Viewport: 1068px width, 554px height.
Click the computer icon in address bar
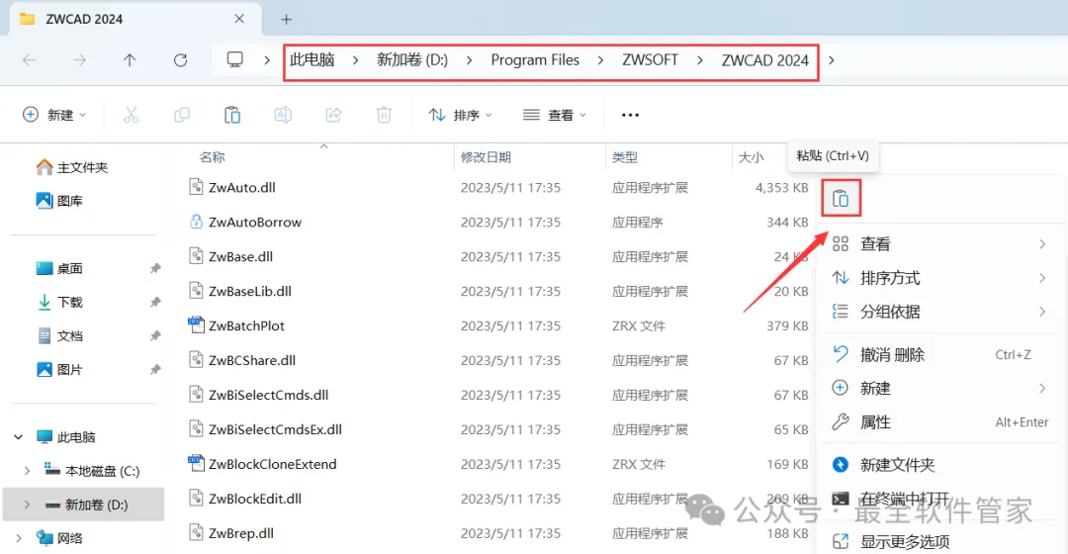[235, 60]
